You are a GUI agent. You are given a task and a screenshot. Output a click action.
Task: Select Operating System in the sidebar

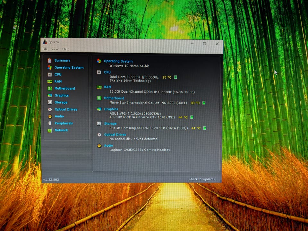tap(69, 67)
